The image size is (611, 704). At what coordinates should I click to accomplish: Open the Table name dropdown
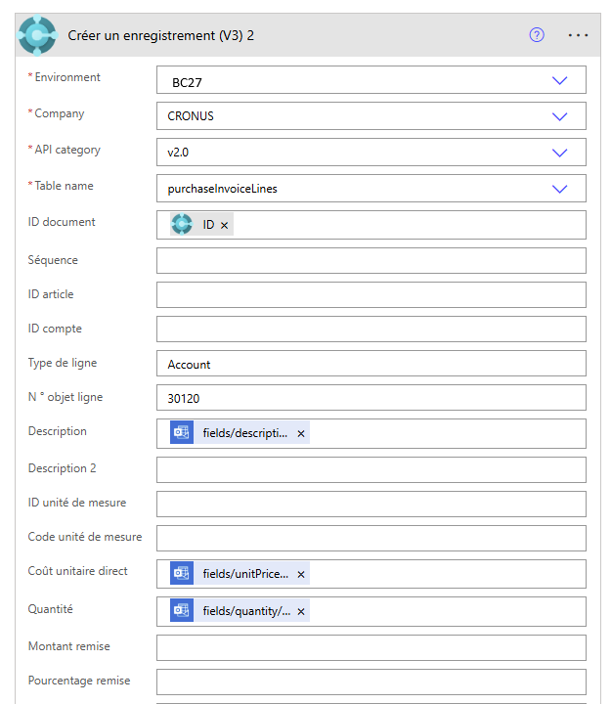click(x=559, y=189)
